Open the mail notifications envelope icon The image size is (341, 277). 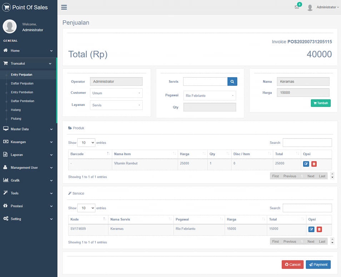[x=297, y=7]
